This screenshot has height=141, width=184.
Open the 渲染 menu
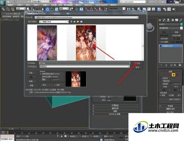[x=78, y=5]
